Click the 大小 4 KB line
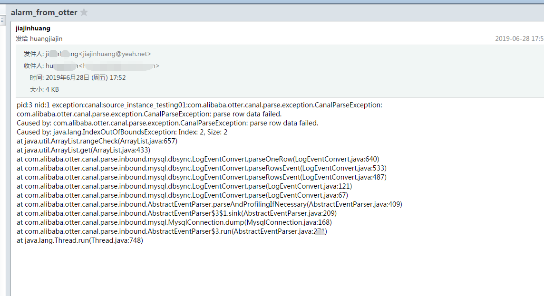The image size is (544, 296). click(44, 89)
